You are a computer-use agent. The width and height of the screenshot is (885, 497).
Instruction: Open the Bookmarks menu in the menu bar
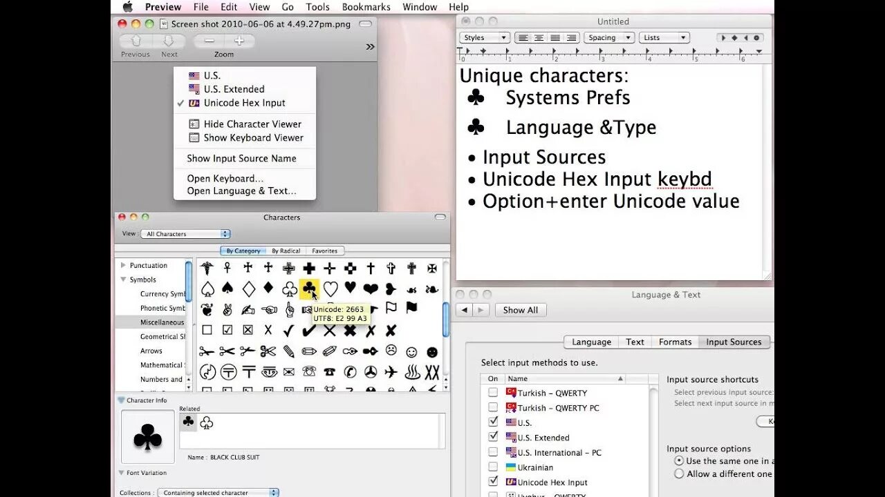point(366,7)
